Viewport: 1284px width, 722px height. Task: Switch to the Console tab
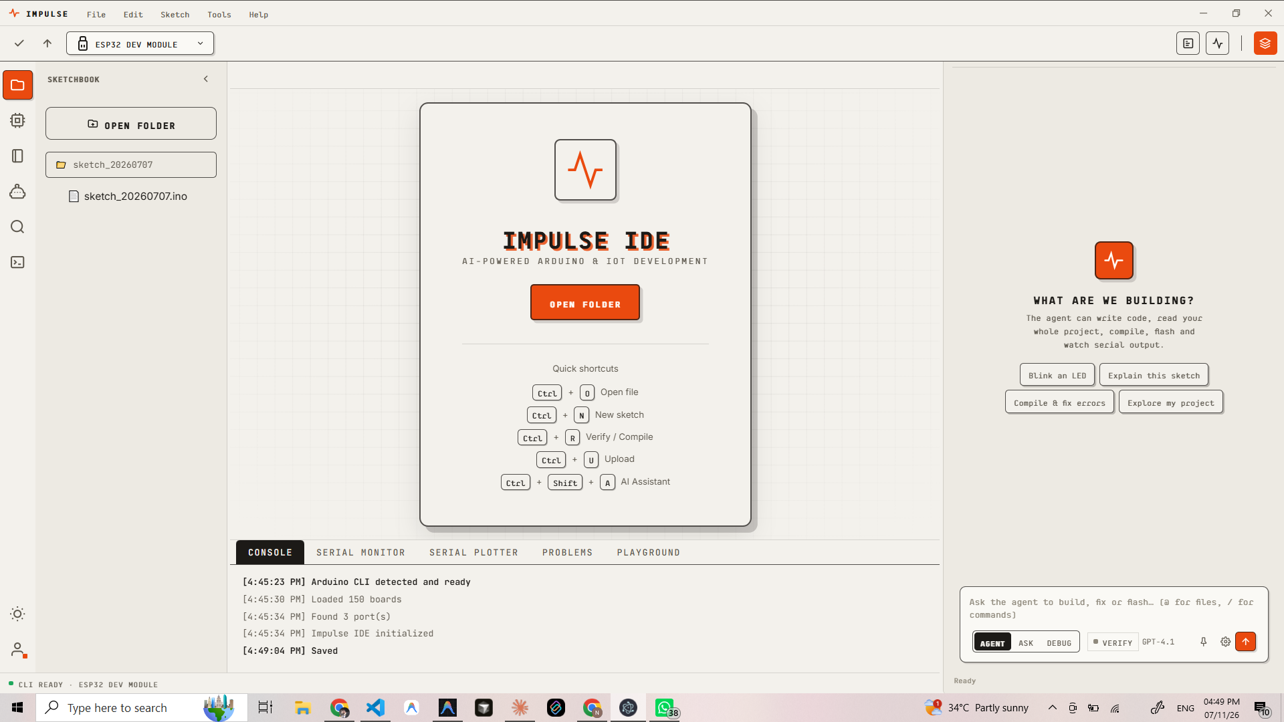click(x=270, y=552)
